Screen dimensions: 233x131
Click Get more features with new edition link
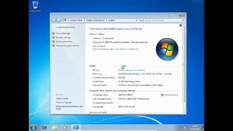pos(116,49)
